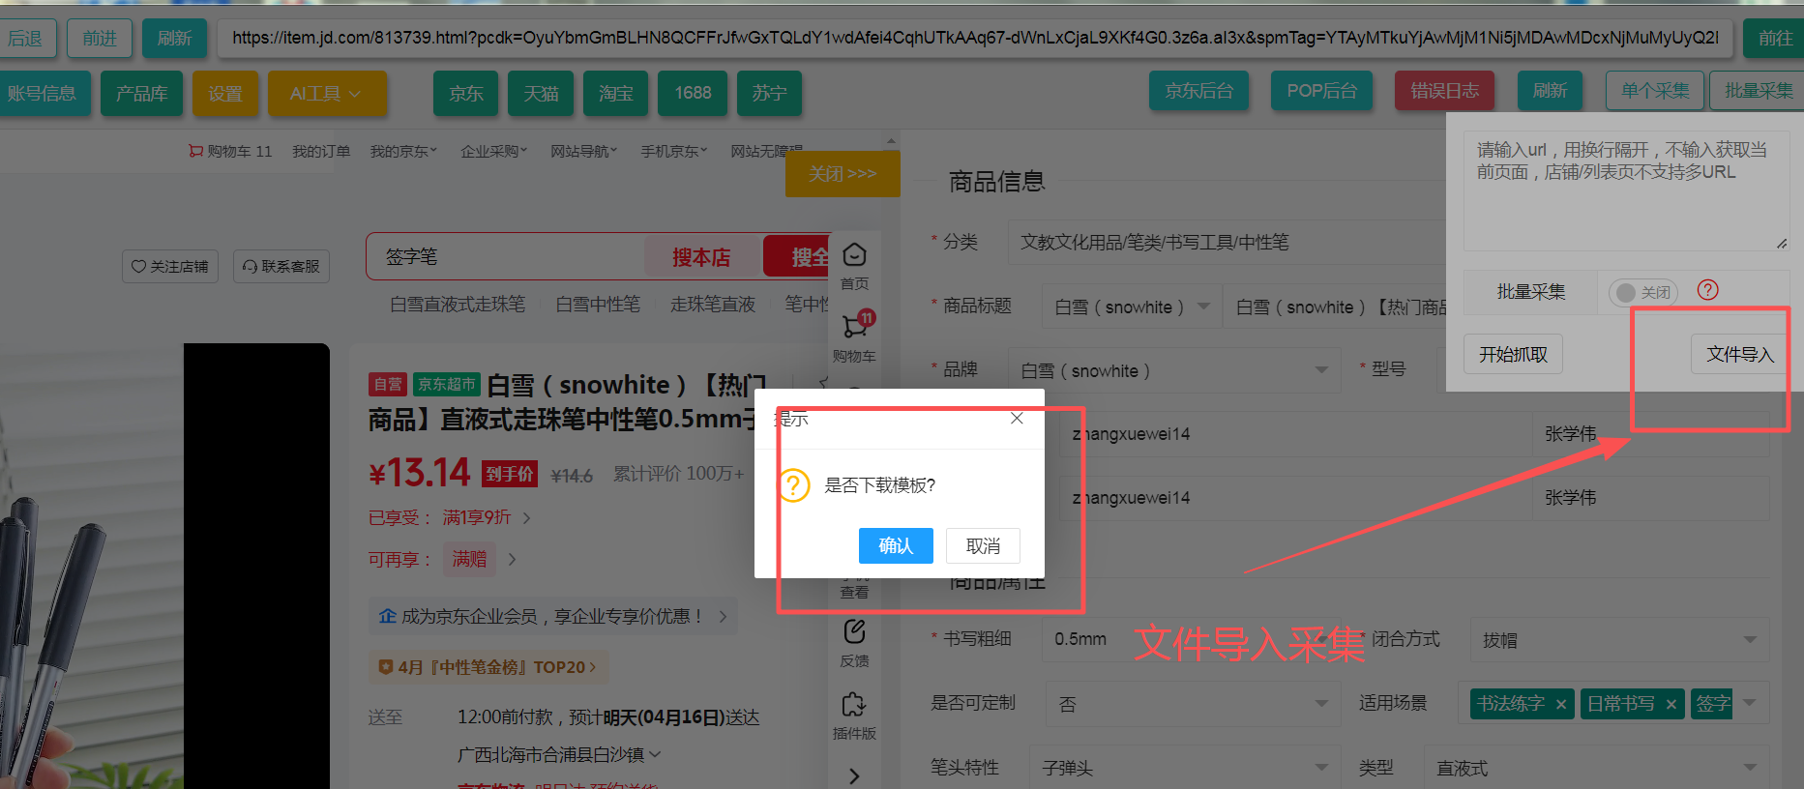Open the 购物车 cart icon with badge

coord(854,336)
